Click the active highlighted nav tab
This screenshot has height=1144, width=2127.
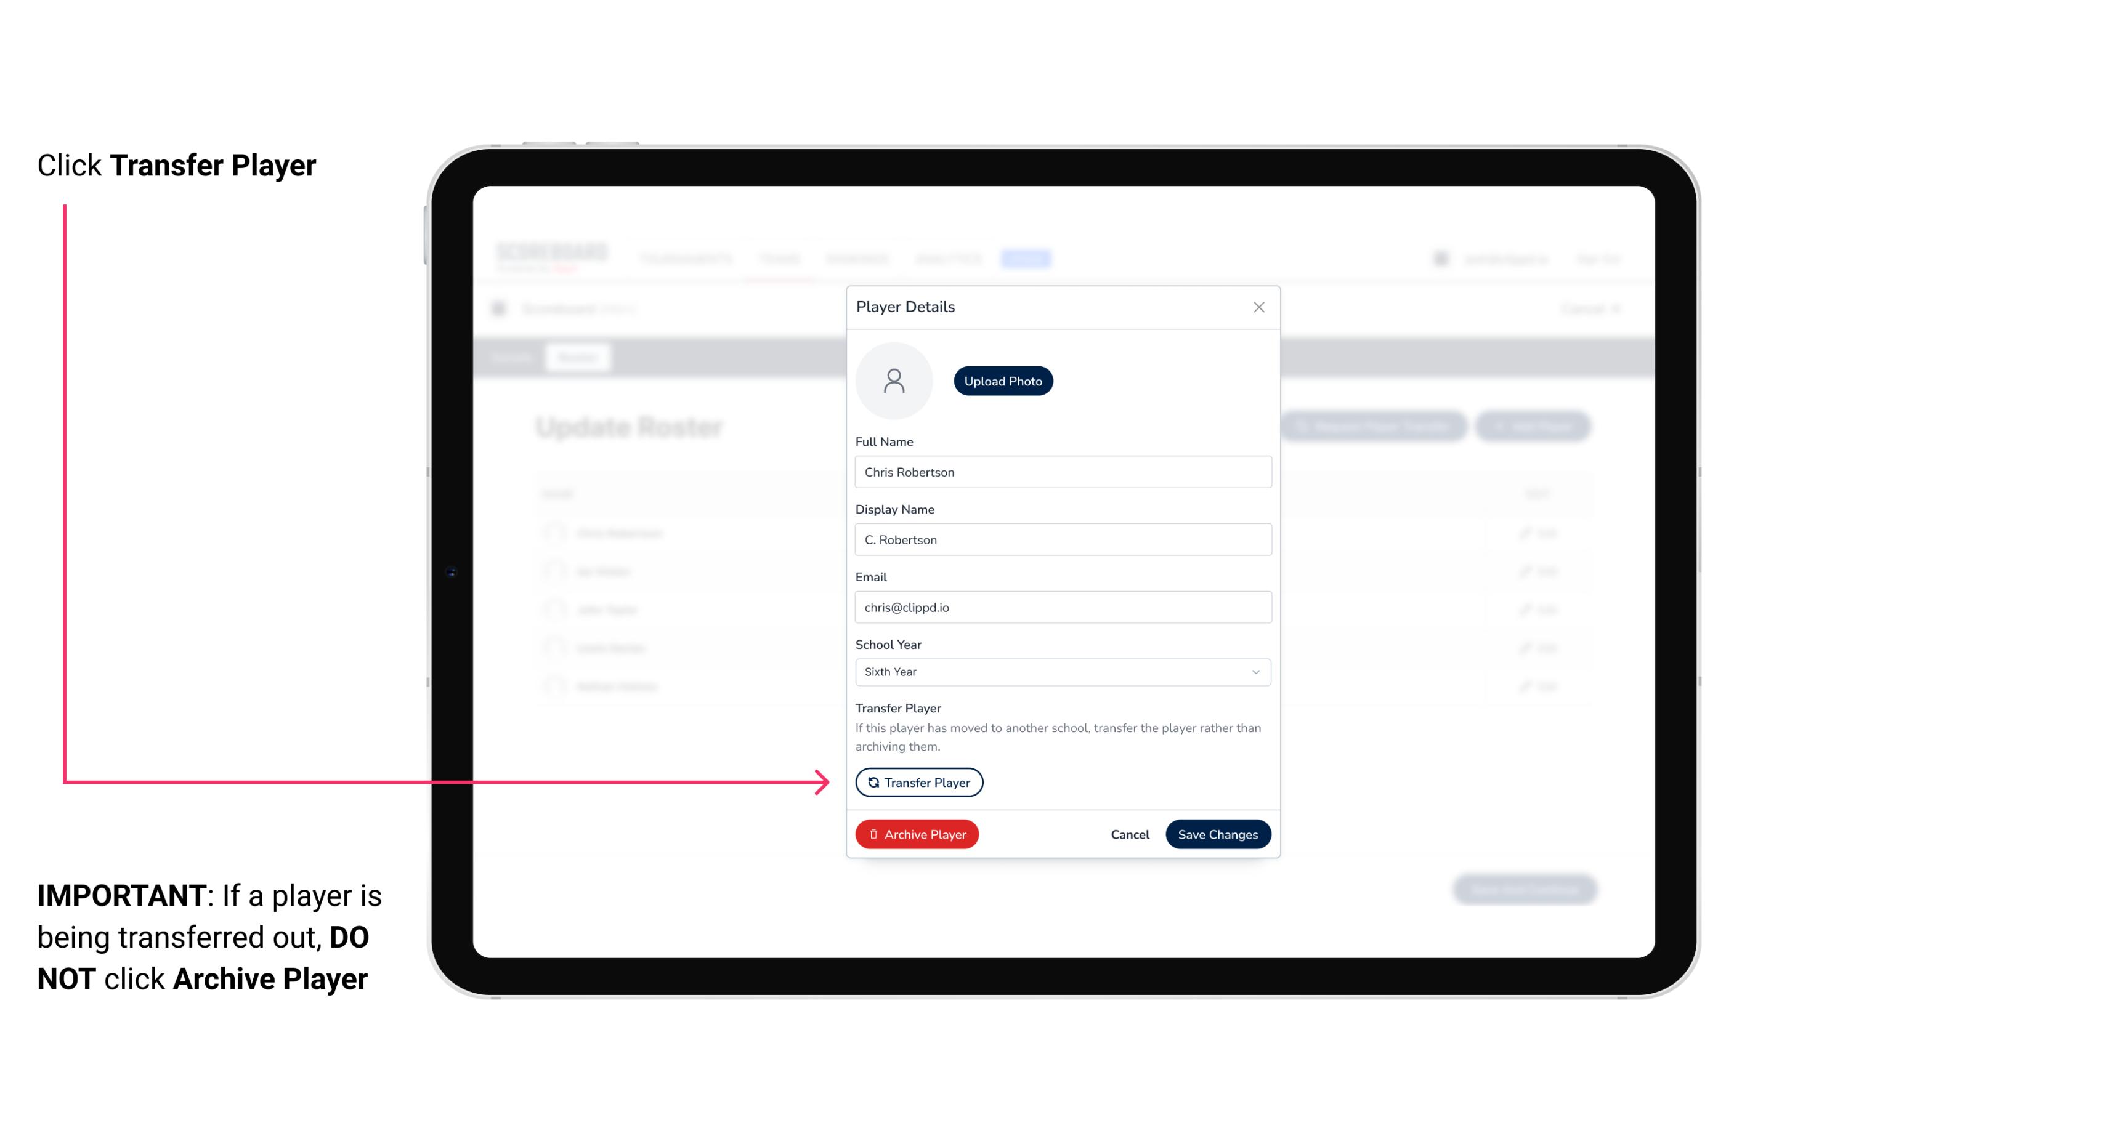pyautogui.click(x=1027, y=259)
